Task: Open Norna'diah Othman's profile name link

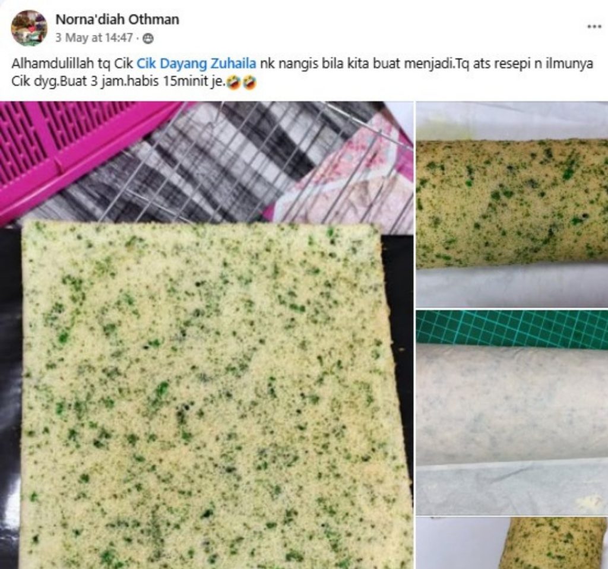Action: [117, 20]
